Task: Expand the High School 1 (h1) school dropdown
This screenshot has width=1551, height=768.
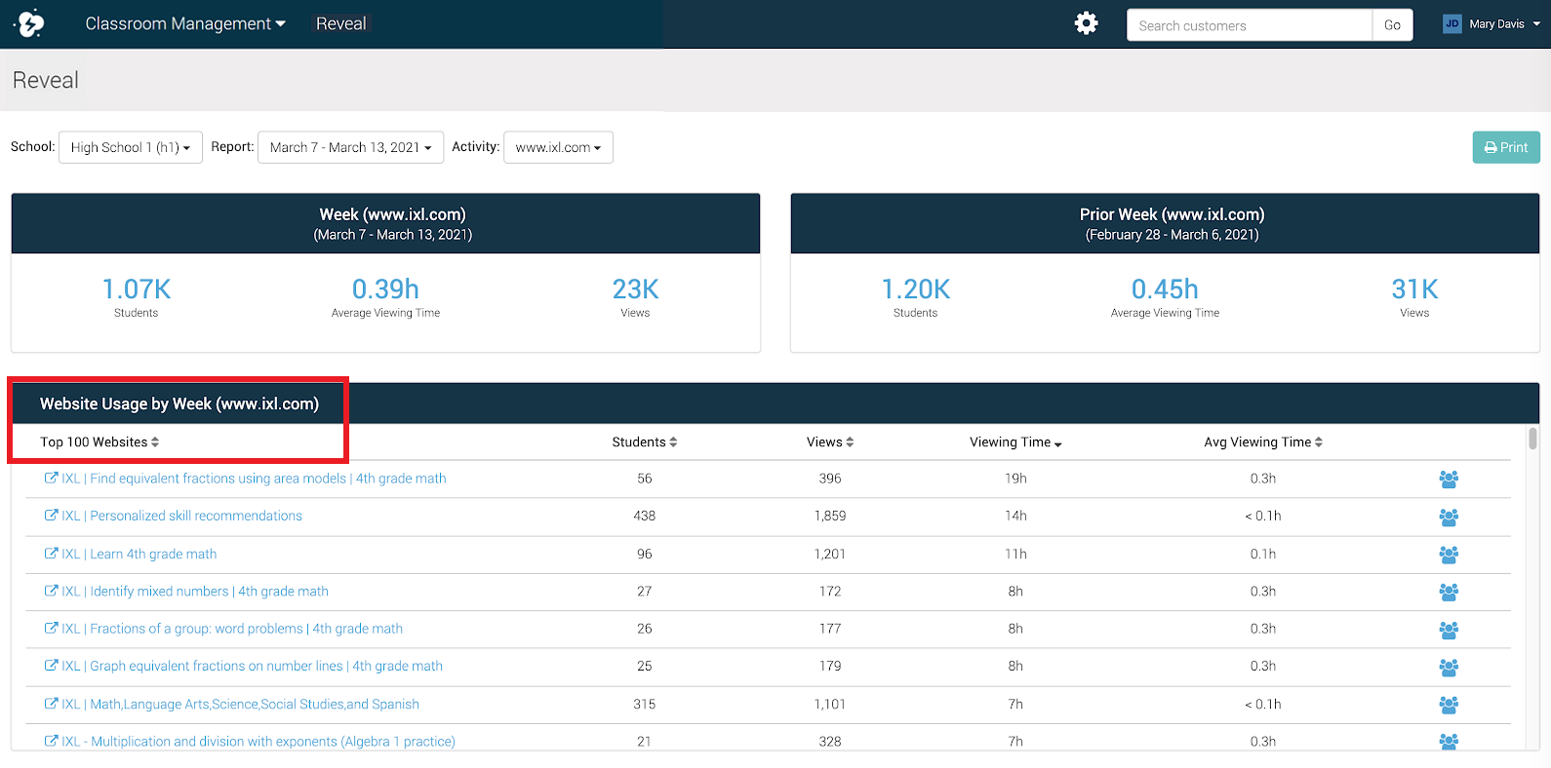Action: click(131, 147)
